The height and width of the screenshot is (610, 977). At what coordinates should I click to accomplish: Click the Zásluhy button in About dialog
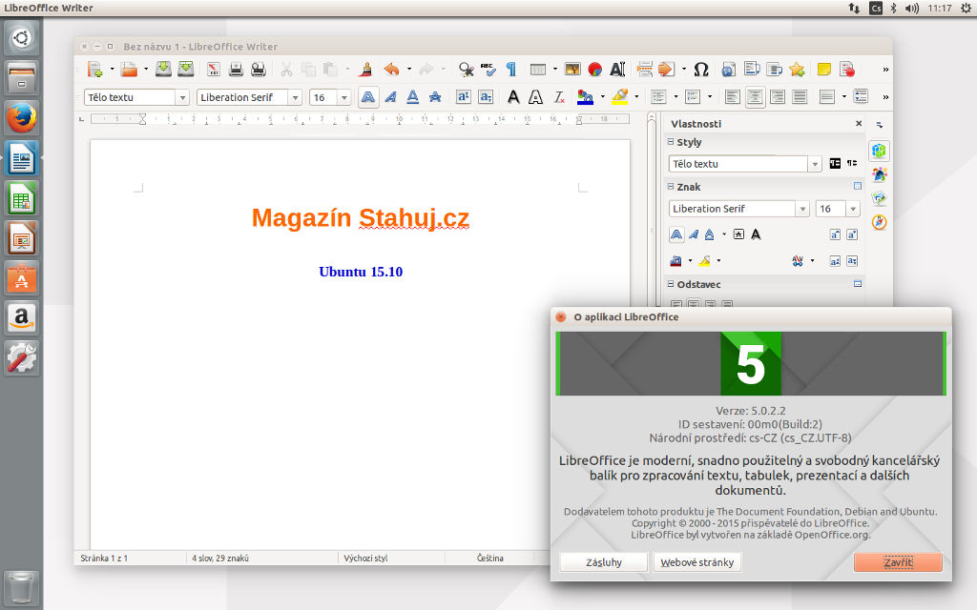point(604,562)
